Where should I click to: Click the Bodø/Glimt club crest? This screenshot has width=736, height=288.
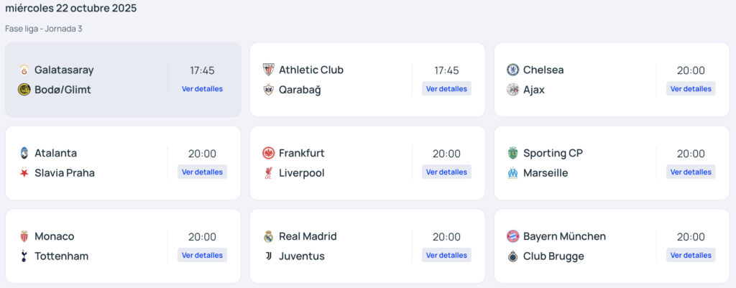(x=24, y=90)
